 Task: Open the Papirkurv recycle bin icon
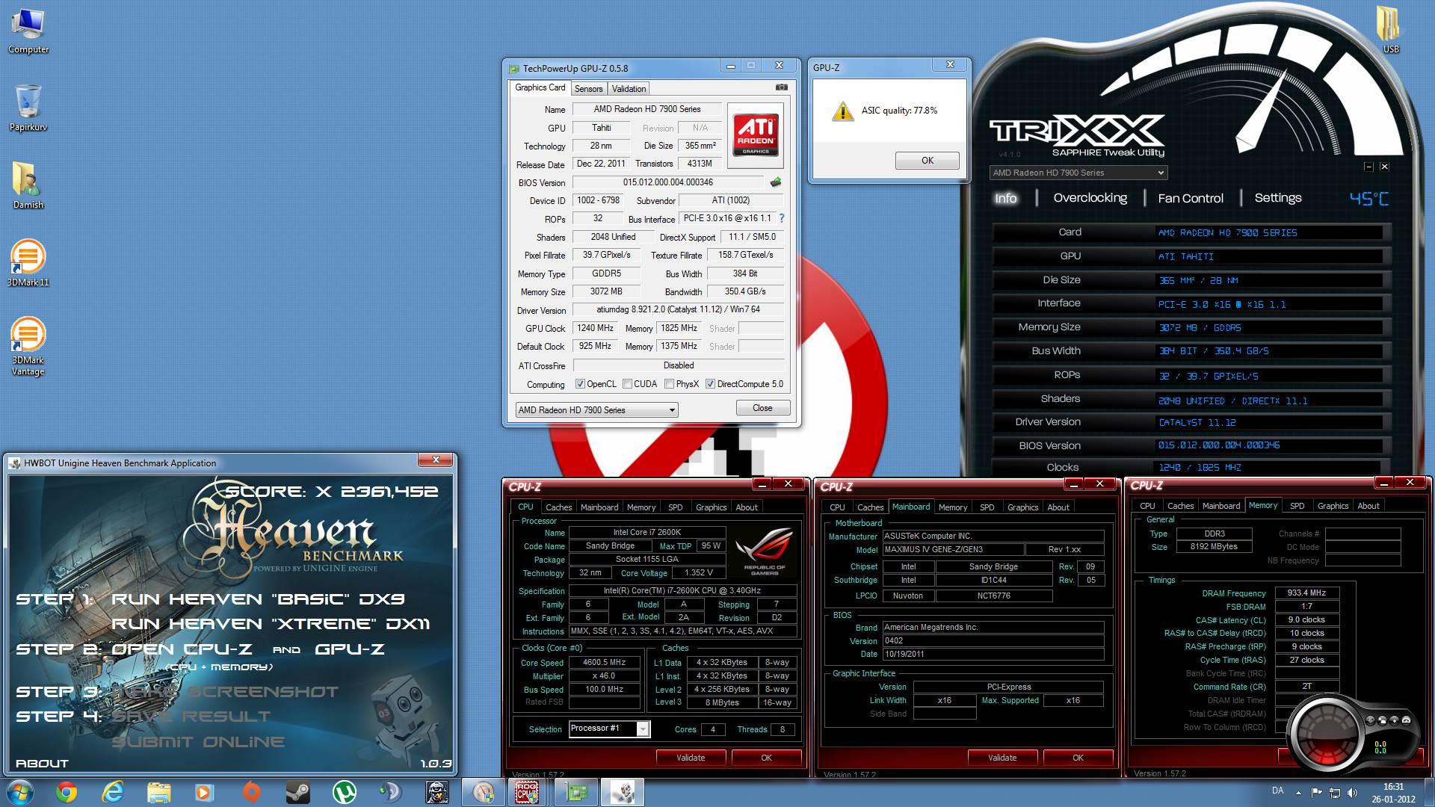[x=28, y=108]
